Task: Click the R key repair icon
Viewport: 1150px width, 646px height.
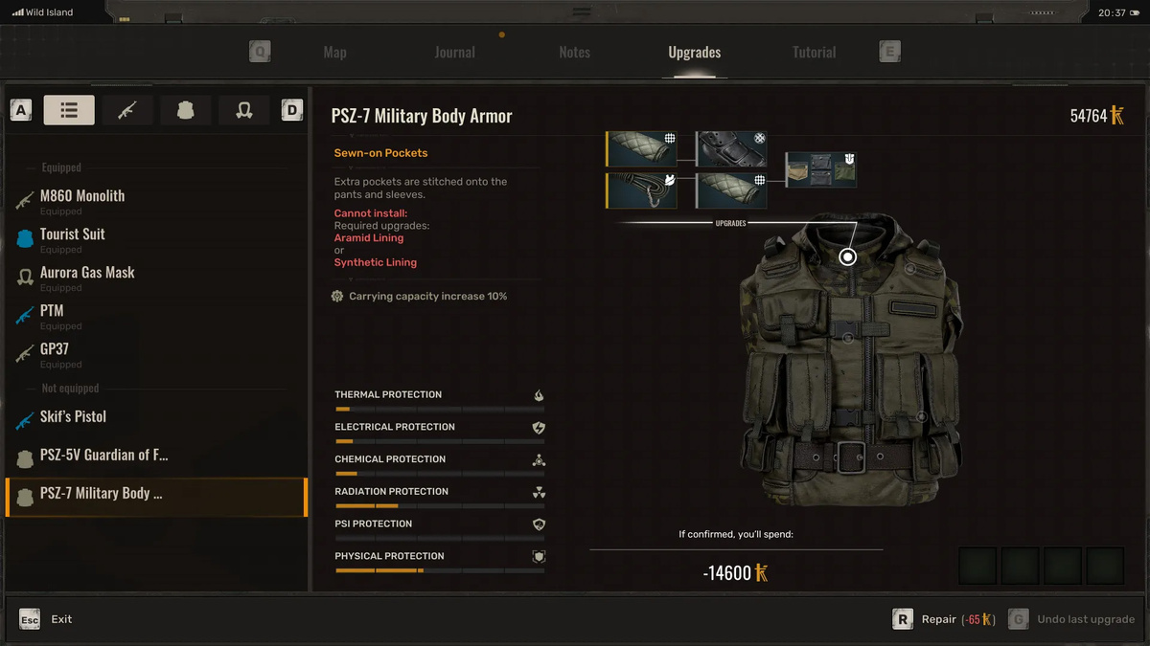Action: (x=902, y=619)
